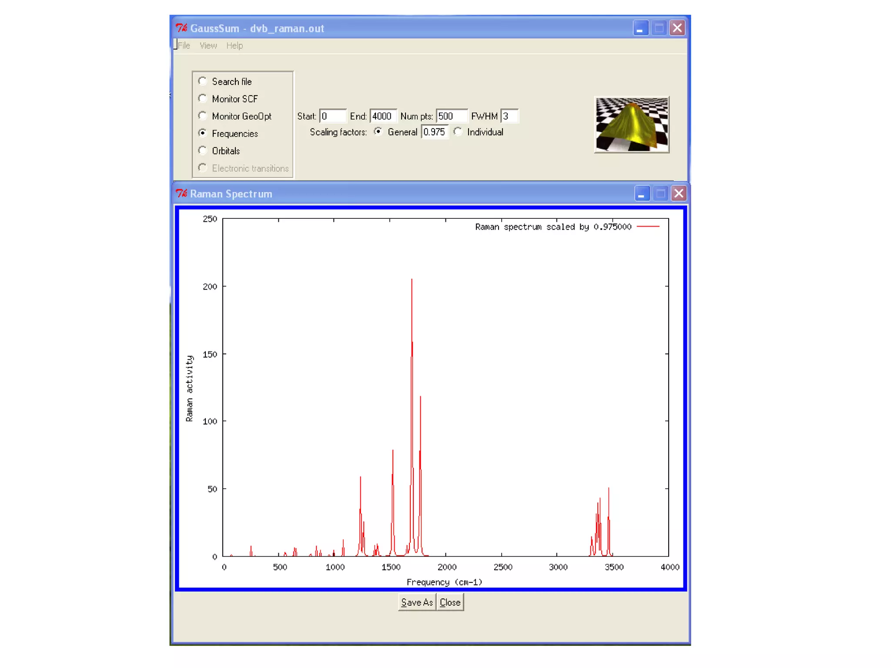This screenshot has height=668, width=891.
Task: Select the General scaling factor option
Action: pos(378,132)
